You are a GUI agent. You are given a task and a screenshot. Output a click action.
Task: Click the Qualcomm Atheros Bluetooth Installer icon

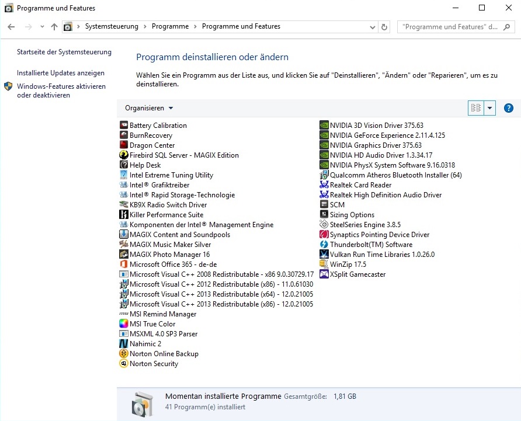coord(324,175)
